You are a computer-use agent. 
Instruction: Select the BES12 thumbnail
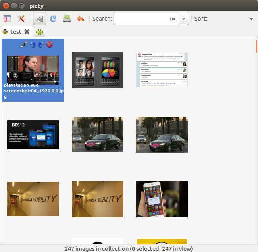click(x=33, y=135)
